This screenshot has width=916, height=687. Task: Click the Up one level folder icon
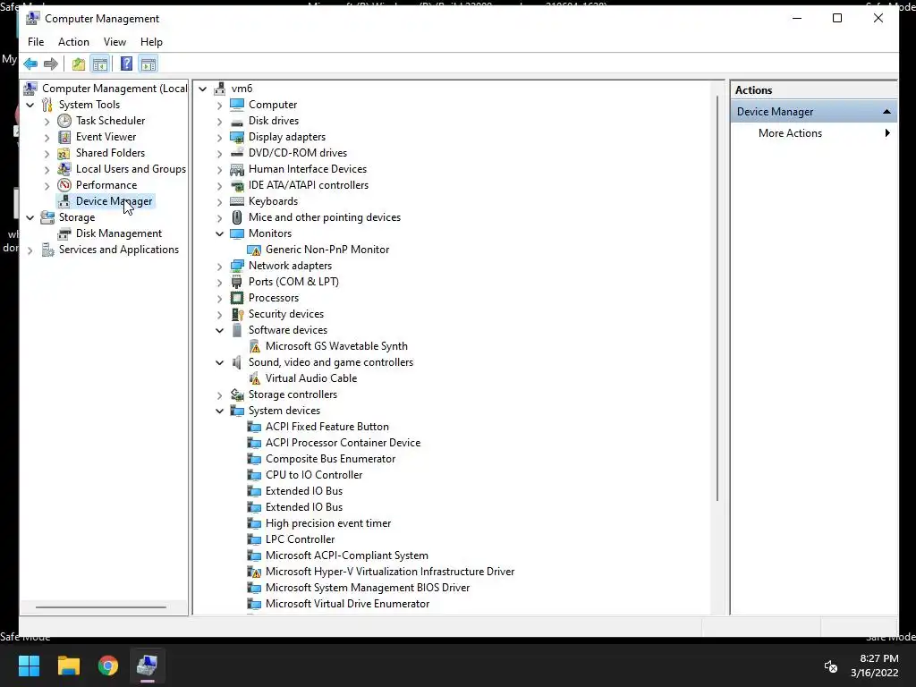tap(79, 64)
